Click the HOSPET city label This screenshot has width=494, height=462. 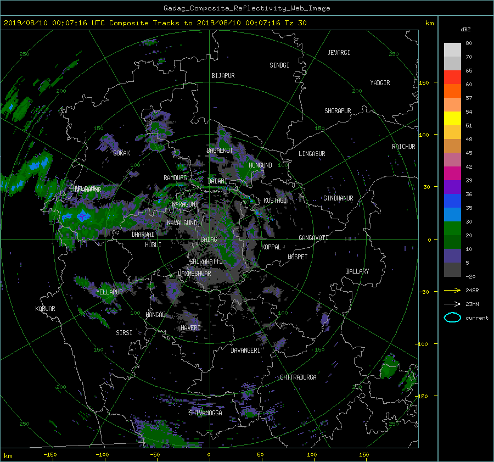pyautogui.click(x=297, y=257)
